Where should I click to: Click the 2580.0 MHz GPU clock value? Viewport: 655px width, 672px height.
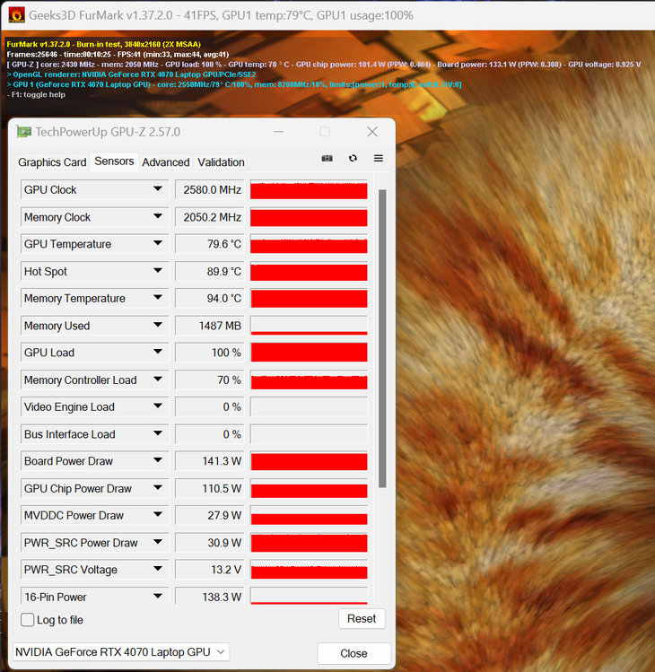point(210,189)
